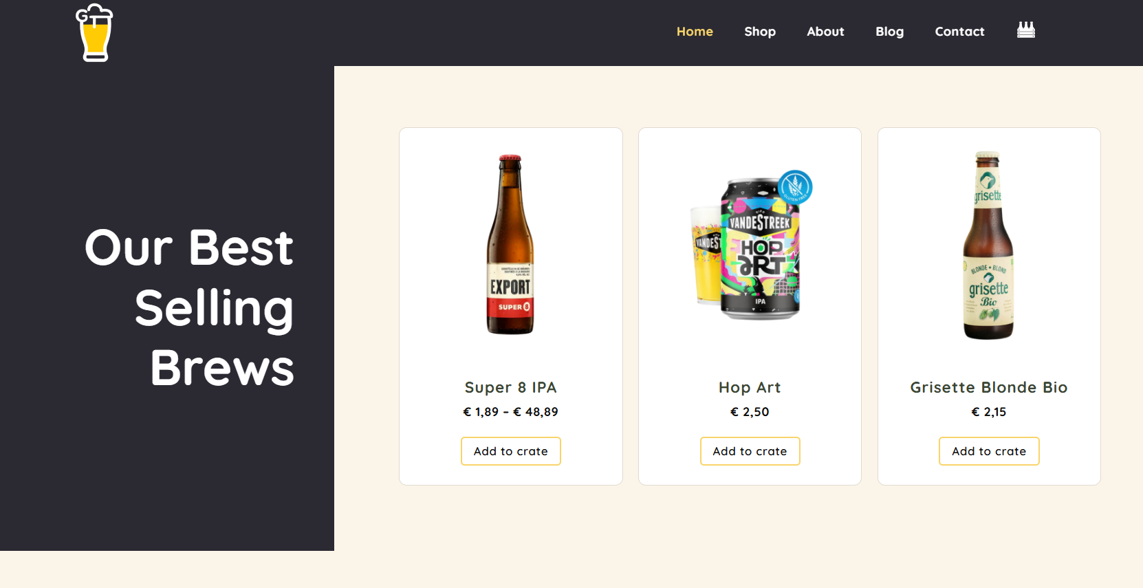Open the Blog menu link
The width and height of the screenshot is (1143, 588).
coord(889,32)
